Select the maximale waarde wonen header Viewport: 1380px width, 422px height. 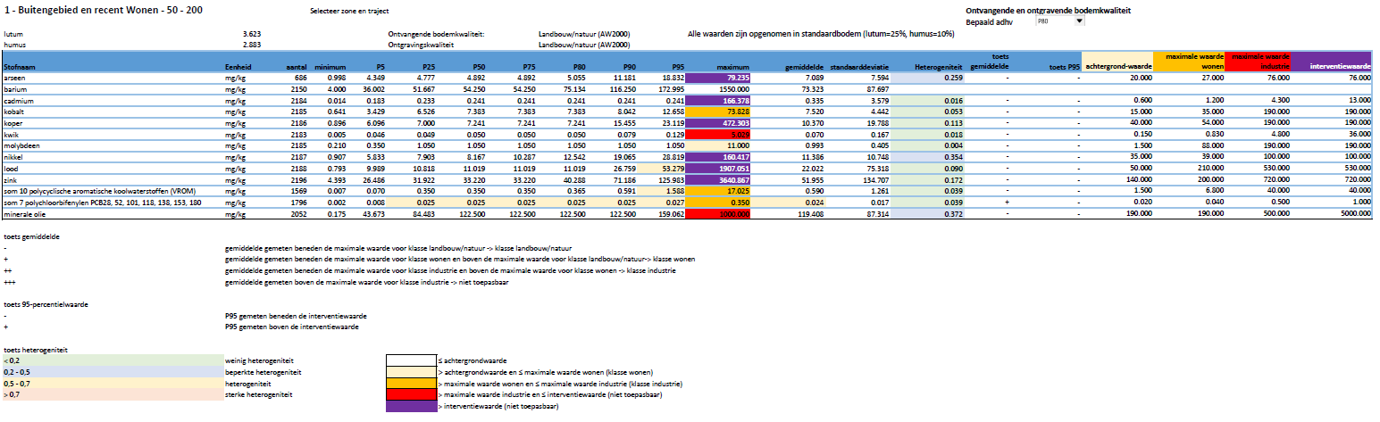tap(1188, 61)
